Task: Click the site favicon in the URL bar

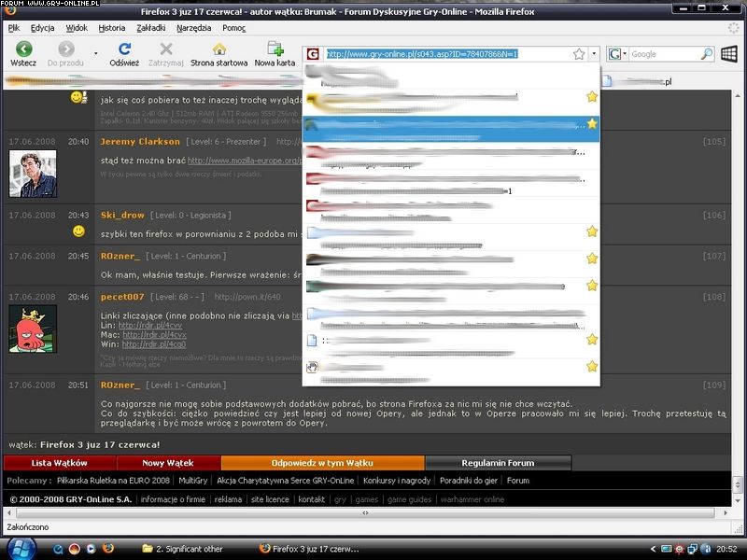Action: coord(313,54)
